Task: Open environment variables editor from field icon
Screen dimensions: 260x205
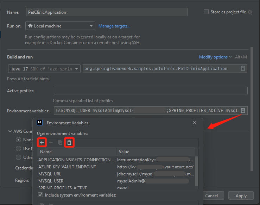Action: pyautogui.click(x=243, y=111)
